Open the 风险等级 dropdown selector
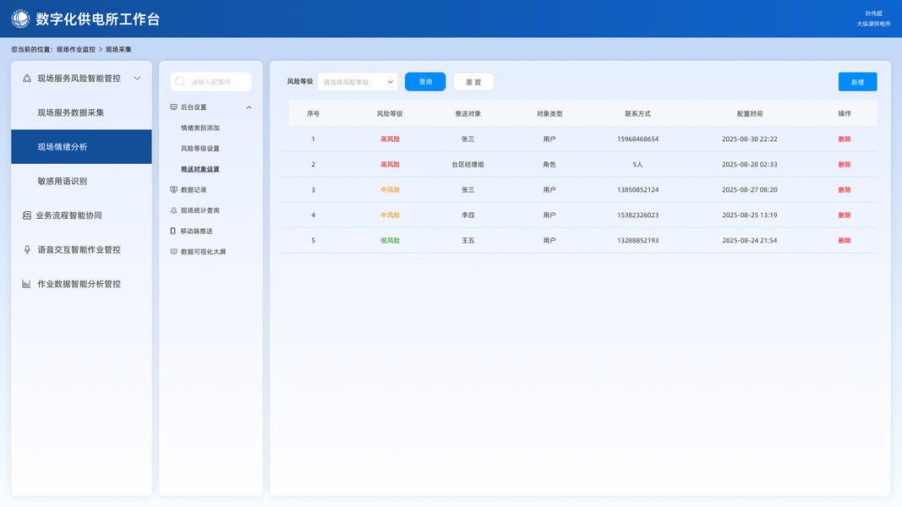 (358, 82)
